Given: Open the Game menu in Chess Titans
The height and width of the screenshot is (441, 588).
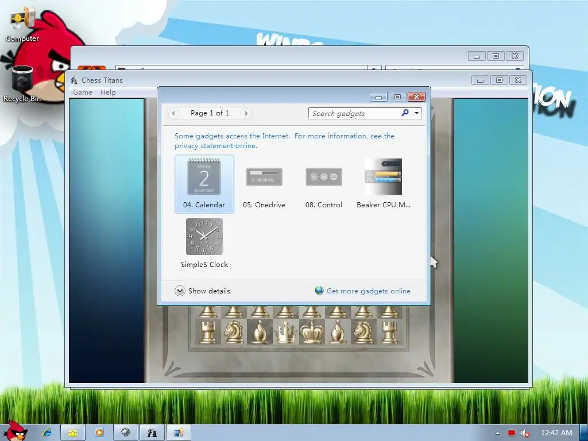Looking at the screenshot, I should (x=83, y=92).
